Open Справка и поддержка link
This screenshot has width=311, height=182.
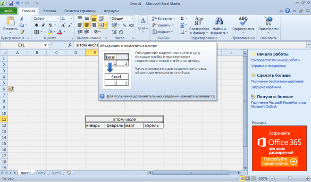268,66
